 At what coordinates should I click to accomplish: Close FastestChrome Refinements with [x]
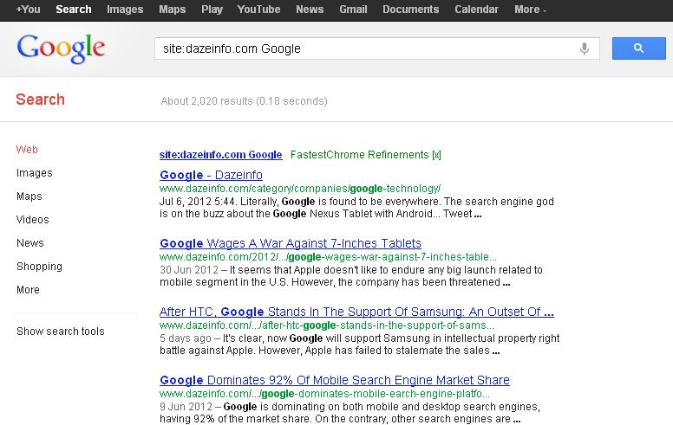[x=436, y=155]
